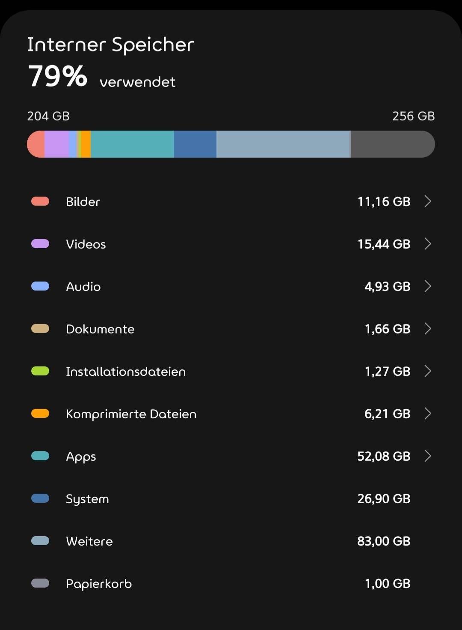Click the light blue Audio color pill
Viewport: 462px width, 630px height.
coord(40,286)
